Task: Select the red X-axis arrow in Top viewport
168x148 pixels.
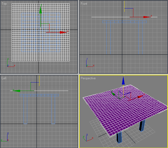Action: (x=63, y=32)
